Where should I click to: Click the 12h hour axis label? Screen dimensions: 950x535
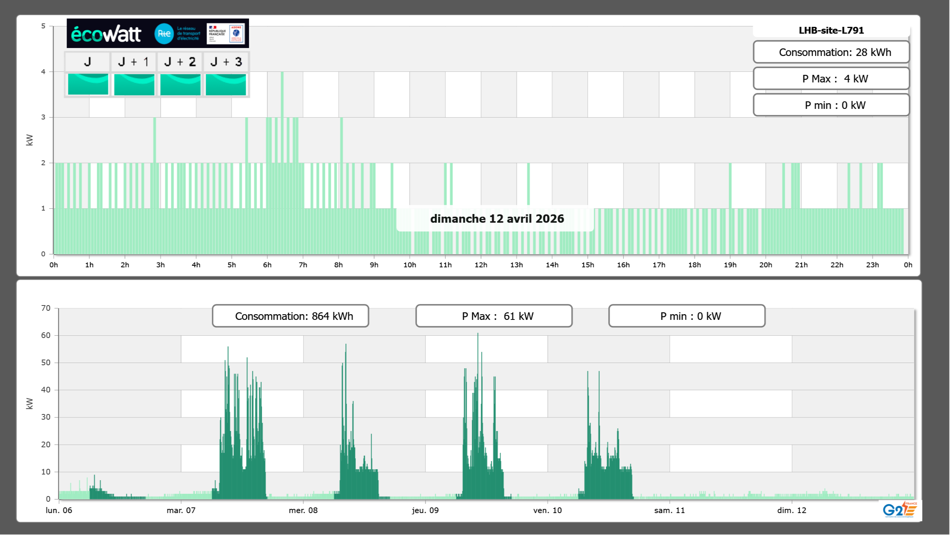coord(481,265)
